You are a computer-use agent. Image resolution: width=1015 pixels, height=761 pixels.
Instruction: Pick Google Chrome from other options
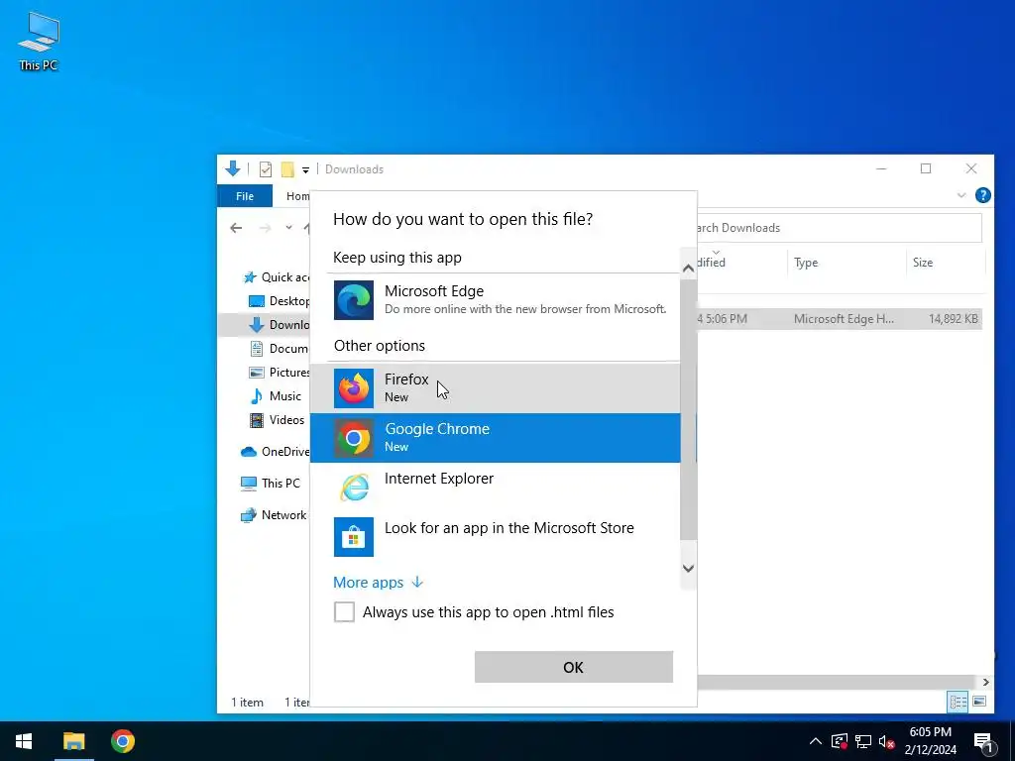[496, 438]
